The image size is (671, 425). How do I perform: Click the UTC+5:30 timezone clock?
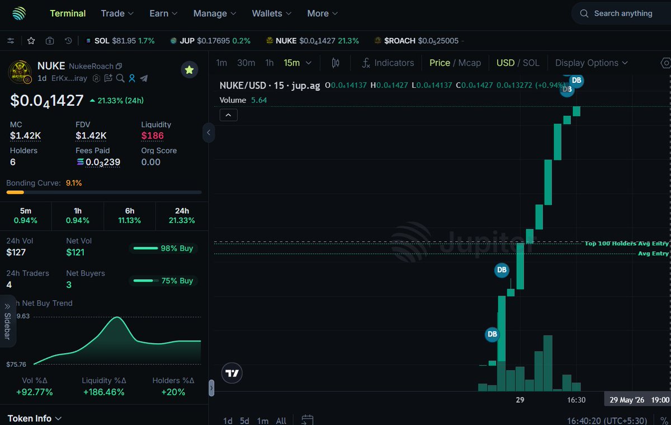click(607, 421)
